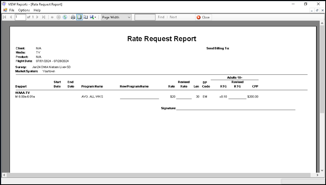Viewport: 326px width, 185px height.
Task: Print the Rate Request Report
Action: [73, 17]
